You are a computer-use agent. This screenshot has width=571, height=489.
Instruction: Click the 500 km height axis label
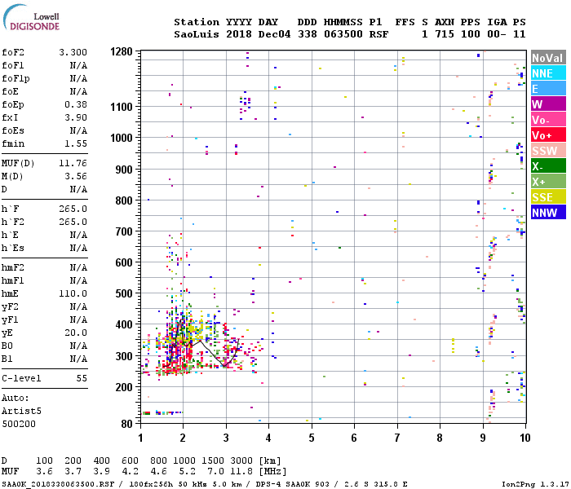pos(124,293)
